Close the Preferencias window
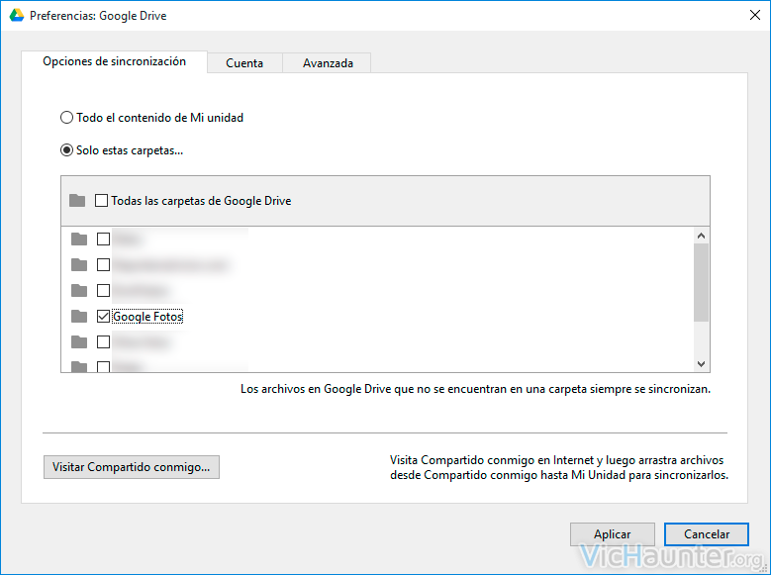The height and width of the screenshot is (575, 771). pos(755,15)
